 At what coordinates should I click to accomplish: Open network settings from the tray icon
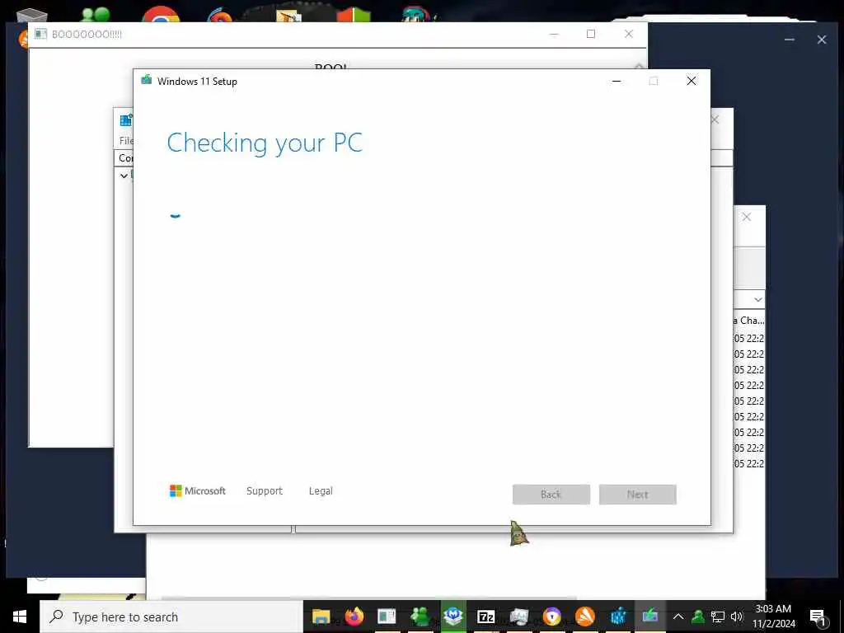tap(718, 617)
